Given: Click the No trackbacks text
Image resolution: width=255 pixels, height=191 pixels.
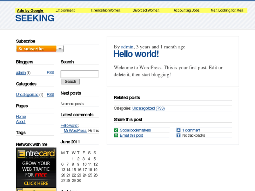Looking at the screenshot, I should point(194,135).
